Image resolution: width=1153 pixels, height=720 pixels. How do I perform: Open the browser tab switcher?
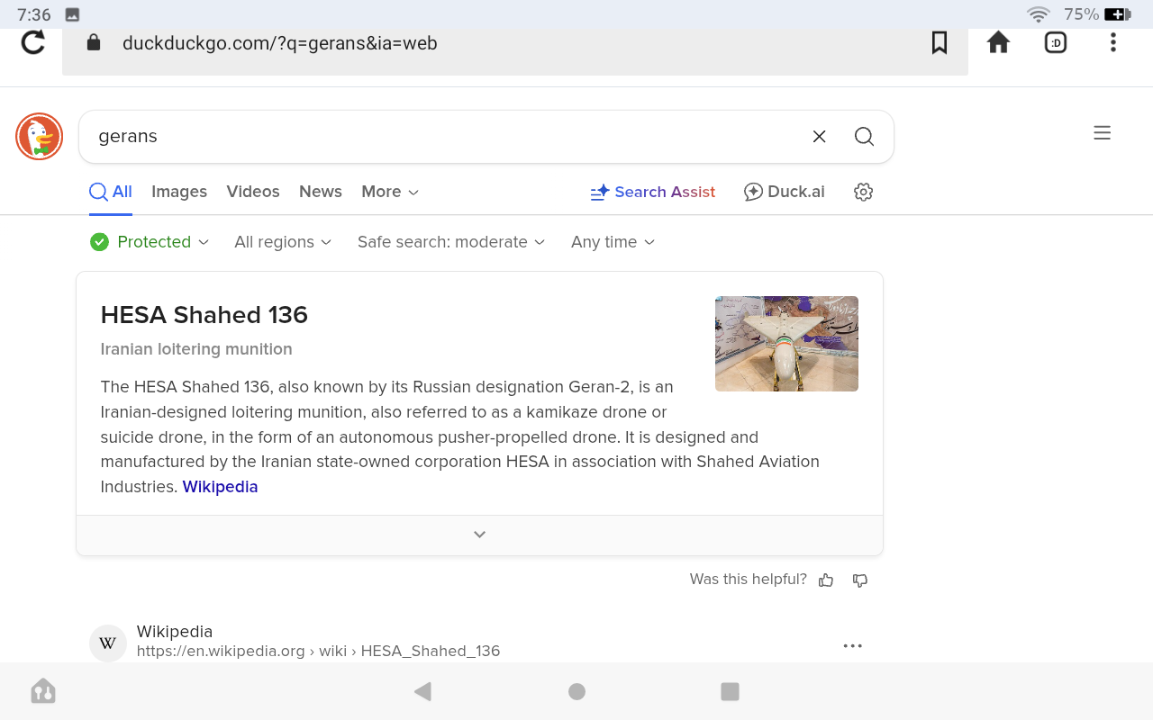(1056, 42)
